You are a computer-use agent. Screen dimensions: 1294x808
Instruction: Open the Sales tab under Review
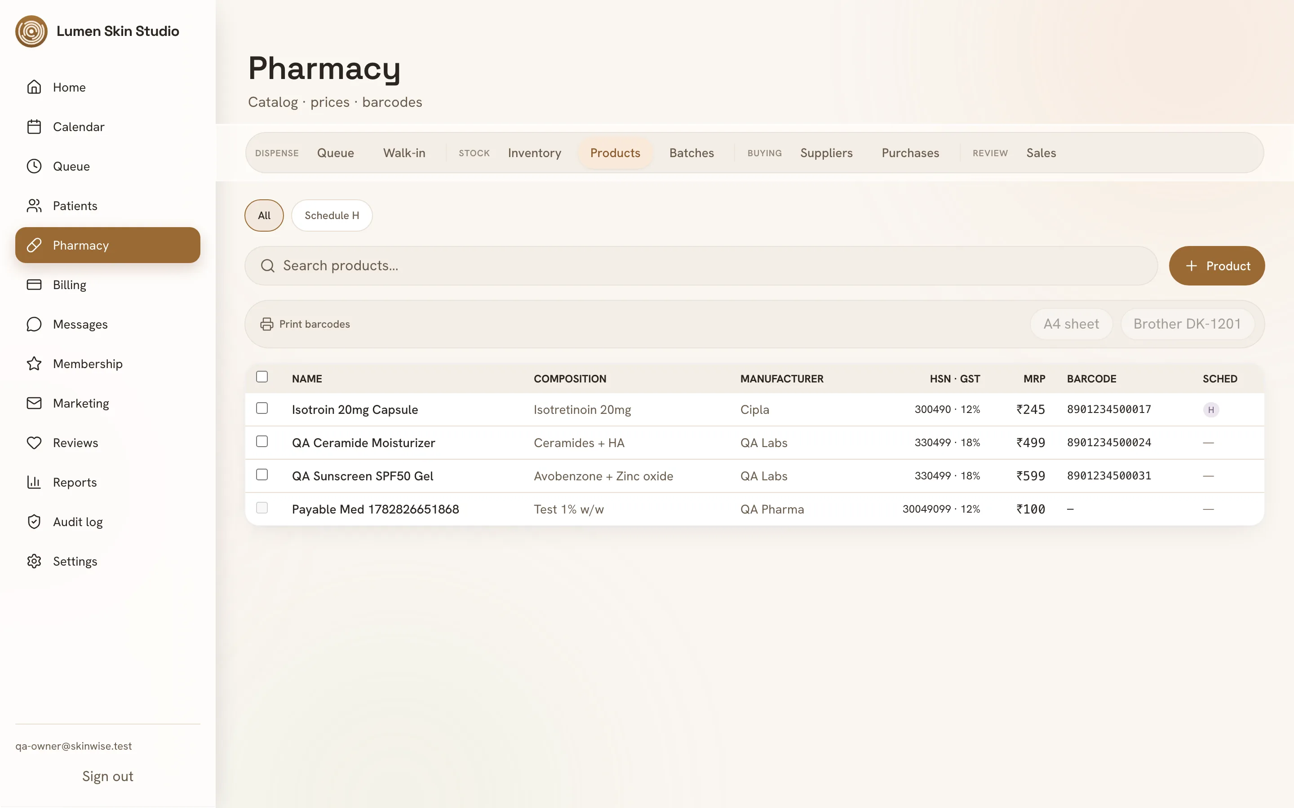(1041, 153)
